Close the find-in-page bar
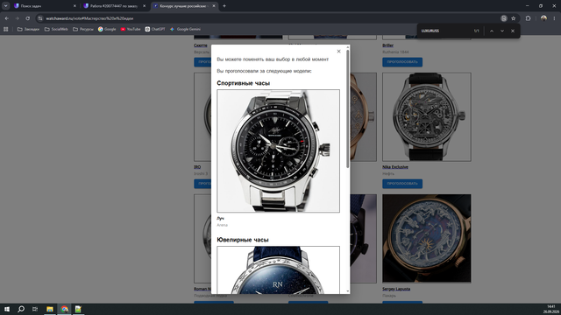561x315 pixels. [513, 31]
